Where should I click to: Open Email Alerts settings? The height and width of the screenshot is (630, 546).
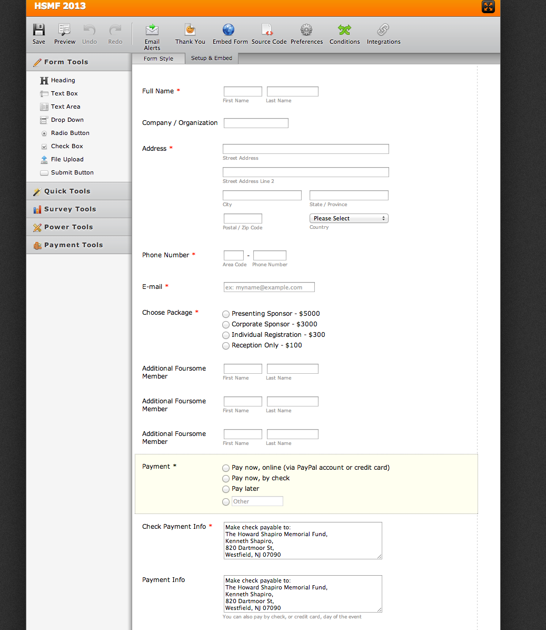coord(152,31)
